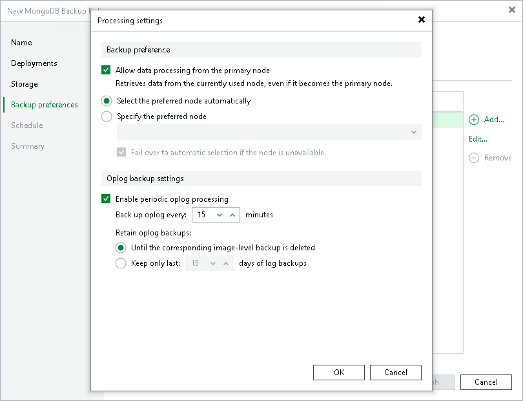Select Until corresponding image-level backup is deleted
This screenshot has width=523, height=401.
tap(121, 248)
